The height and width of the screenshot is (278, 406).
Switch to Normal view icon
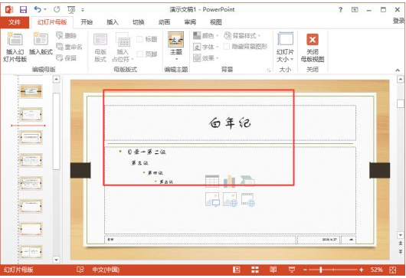point(237,270)
